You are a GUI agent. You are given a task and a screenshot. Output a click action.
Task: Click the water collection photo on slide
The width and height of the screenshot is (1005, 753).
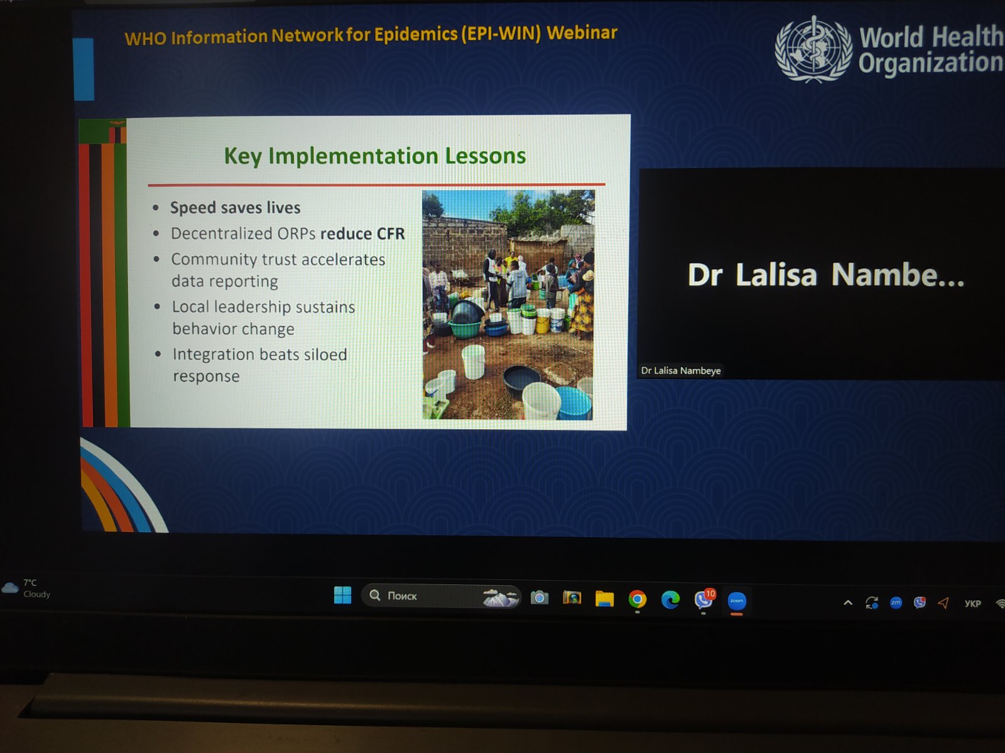[x=508, y=305]
